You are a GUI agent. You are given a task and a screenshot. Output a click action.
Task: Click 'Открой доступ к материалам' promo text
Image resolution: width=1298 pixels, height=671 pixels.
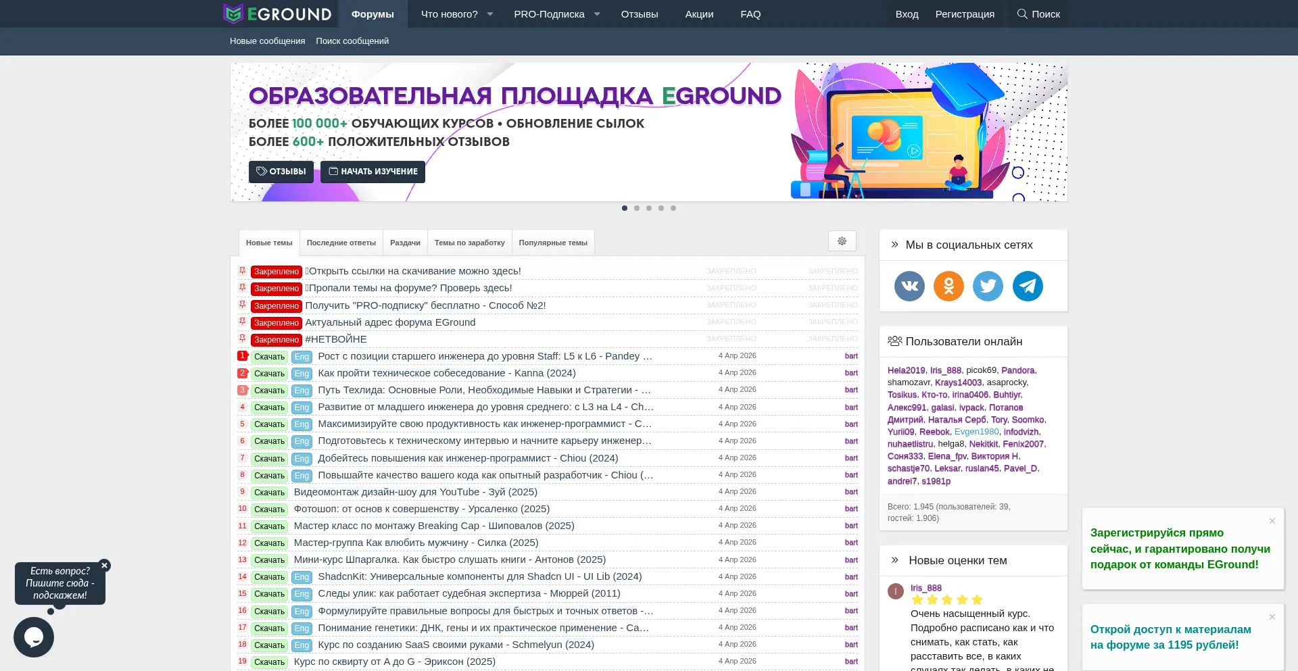click(1170, 637)
